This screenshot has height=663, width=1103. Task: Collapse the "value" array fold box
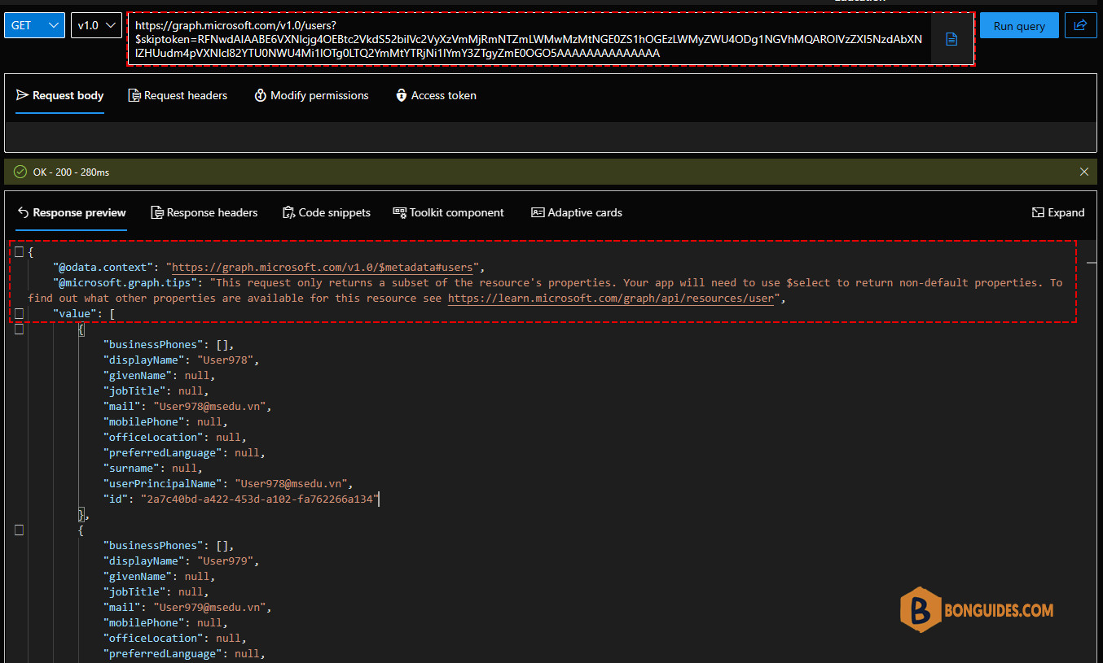point(19,314)
